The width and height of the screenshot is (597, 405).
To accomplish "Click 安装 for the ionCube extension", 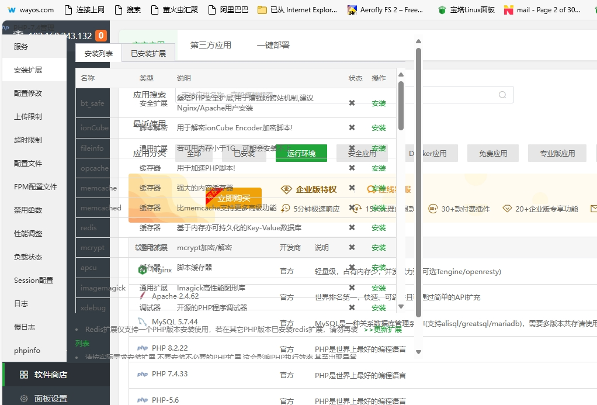I will point(379,128).
